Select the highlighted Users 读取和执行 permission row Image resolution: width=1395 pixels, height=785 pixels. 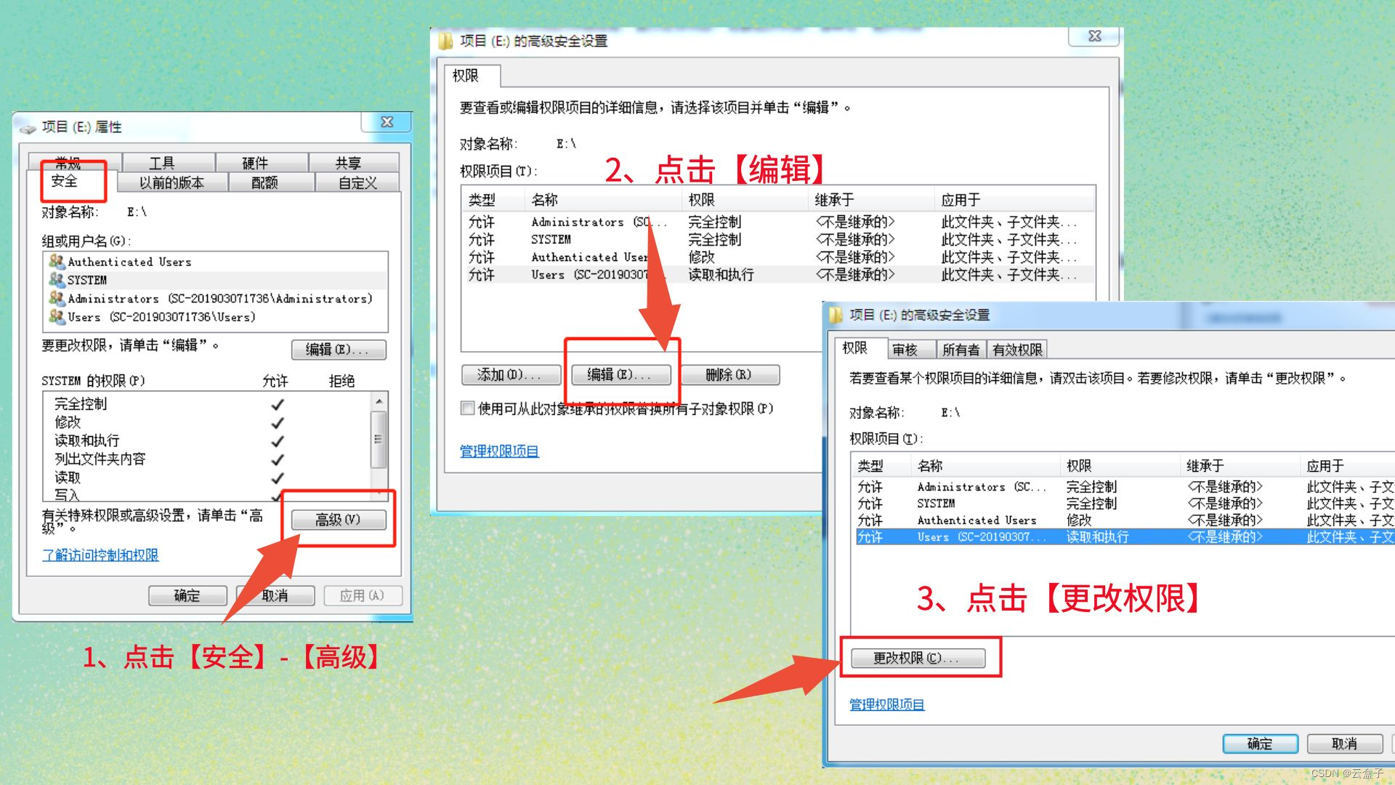point(1097,537)
